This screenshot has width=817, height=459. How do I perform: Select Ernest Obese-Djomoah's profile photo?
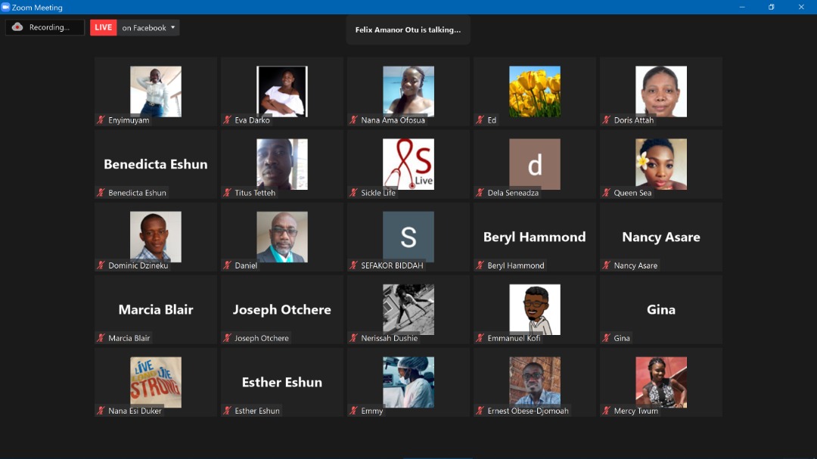[x=535, y=382]
